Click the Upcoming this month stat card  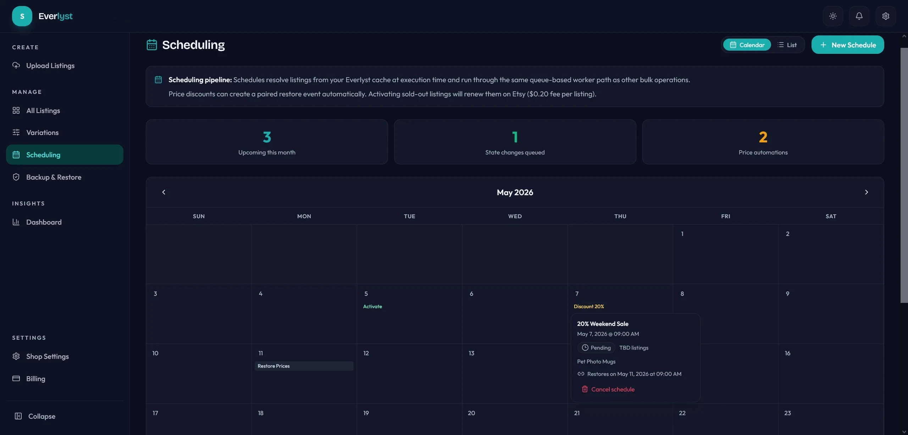click(x=267, y=142)
